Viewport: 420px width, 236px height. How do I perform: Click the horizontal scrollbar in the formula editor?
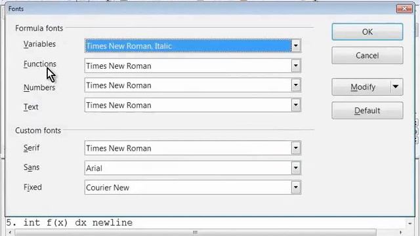pyautogui.click(x=196, y=232)
